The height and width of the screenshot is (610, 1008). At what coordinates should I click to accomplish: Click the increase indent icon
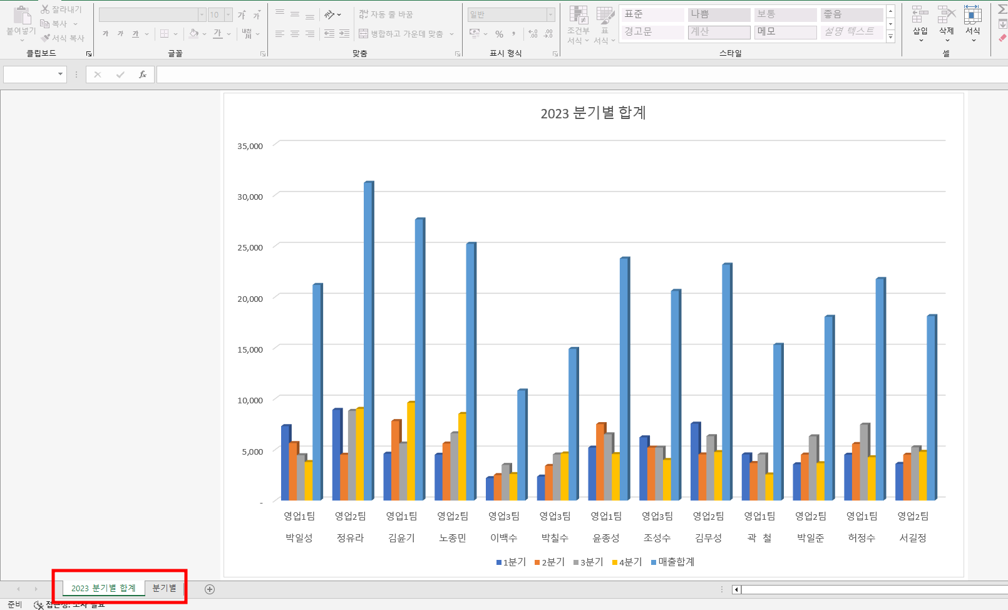click(344, 34)
